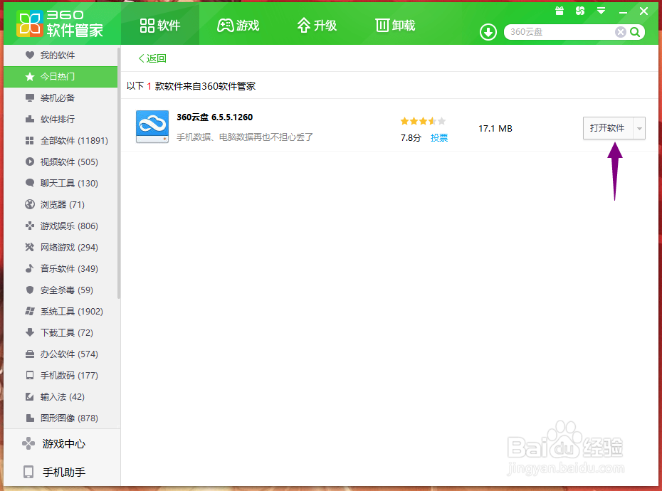
Task: Click the 打开软件 button
Action: point(607,128)
